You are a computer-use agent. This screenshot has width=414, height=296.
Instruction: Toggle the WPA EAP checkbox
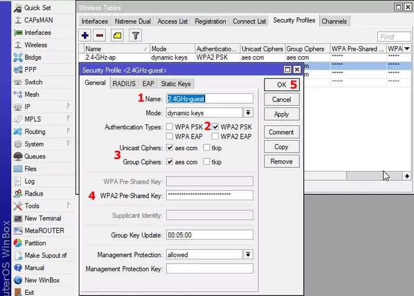click(x=170, y=136)
